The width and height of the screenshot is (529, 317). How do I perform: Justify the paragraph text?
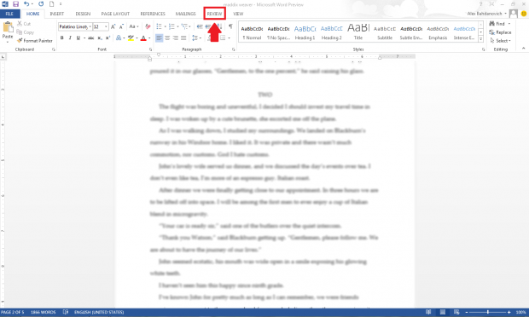[x=183, y=37]
